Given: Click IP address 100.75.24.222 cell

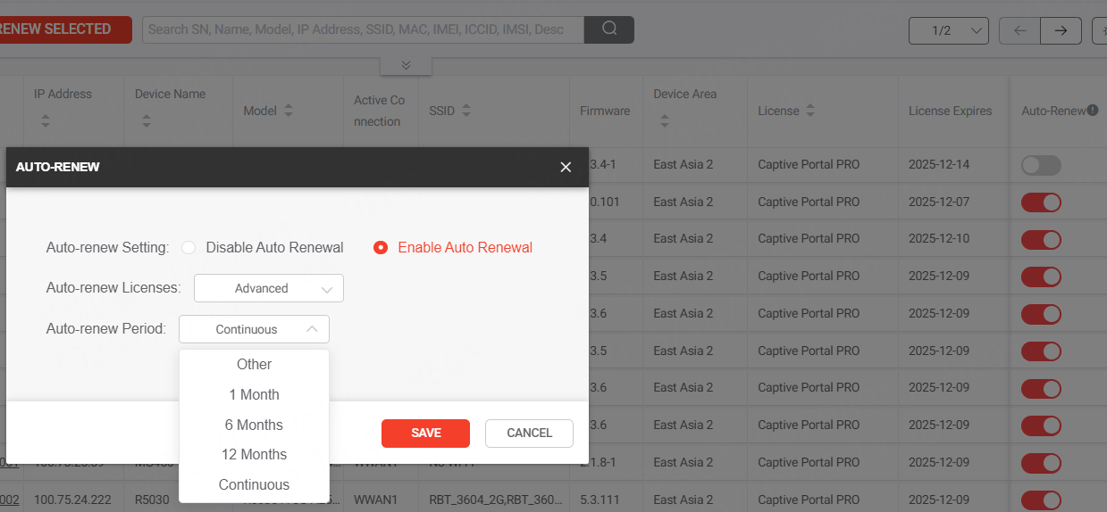Looking at the screenshot, I should coord(72,500).
